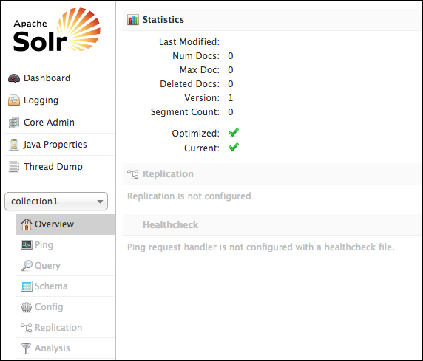423x361 pixels.
Task: Click the Dashboard gauge icon
Action: (14, 78)
